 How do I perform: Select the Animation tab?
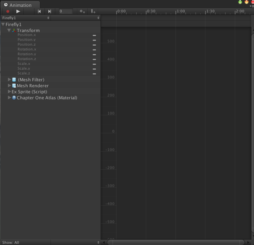pyautogui.click(x=20, y=5)
